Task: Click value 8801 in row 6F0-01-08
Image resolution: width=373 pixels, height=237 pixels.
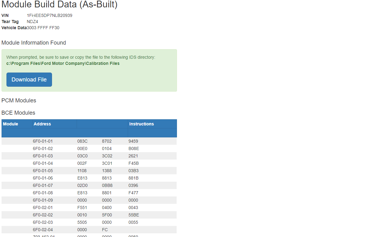Action: [x=107, y=193]
